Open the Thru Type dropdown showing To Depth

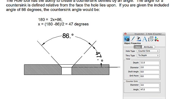coord(148,55)
